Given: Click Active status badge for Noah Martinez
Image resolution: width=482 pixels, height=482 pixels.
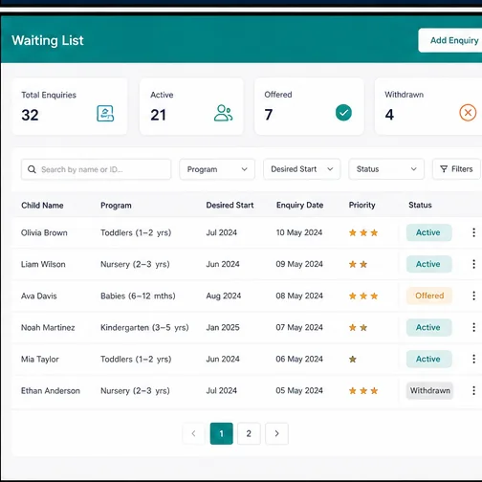Looking at the screenshot, I should pyautogui.click(x=429, y=327).
